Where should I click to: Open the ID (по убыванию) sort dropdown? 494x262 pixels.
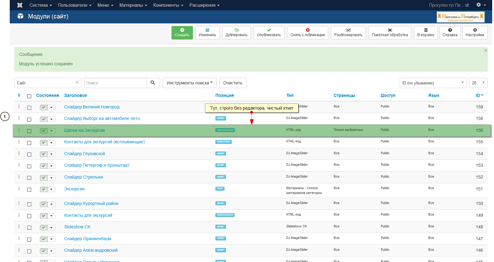[433, 83]
